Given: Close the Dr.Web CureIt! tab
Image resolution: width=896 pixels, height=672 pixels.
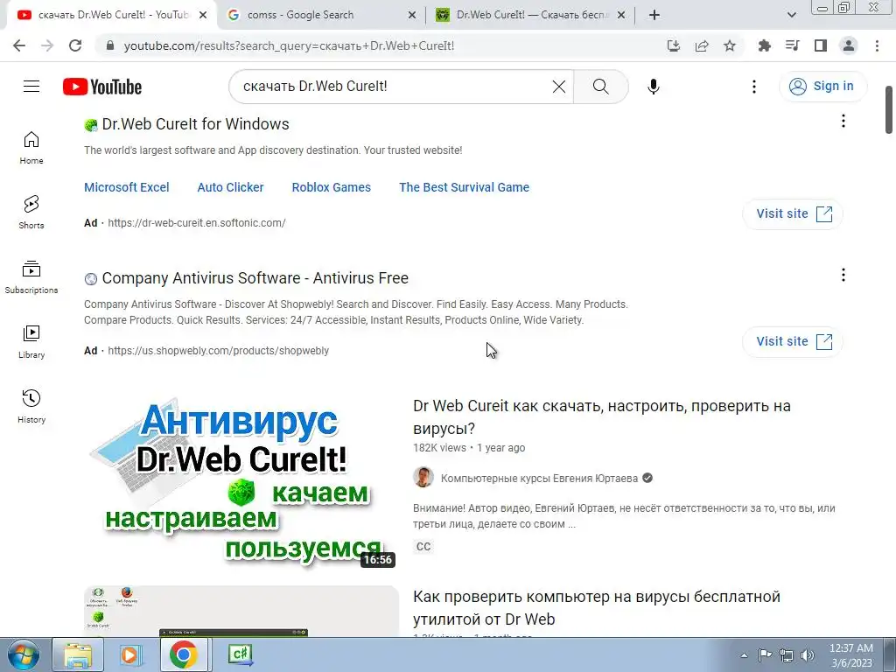Looking at the screenshot, I should [622, 15].
